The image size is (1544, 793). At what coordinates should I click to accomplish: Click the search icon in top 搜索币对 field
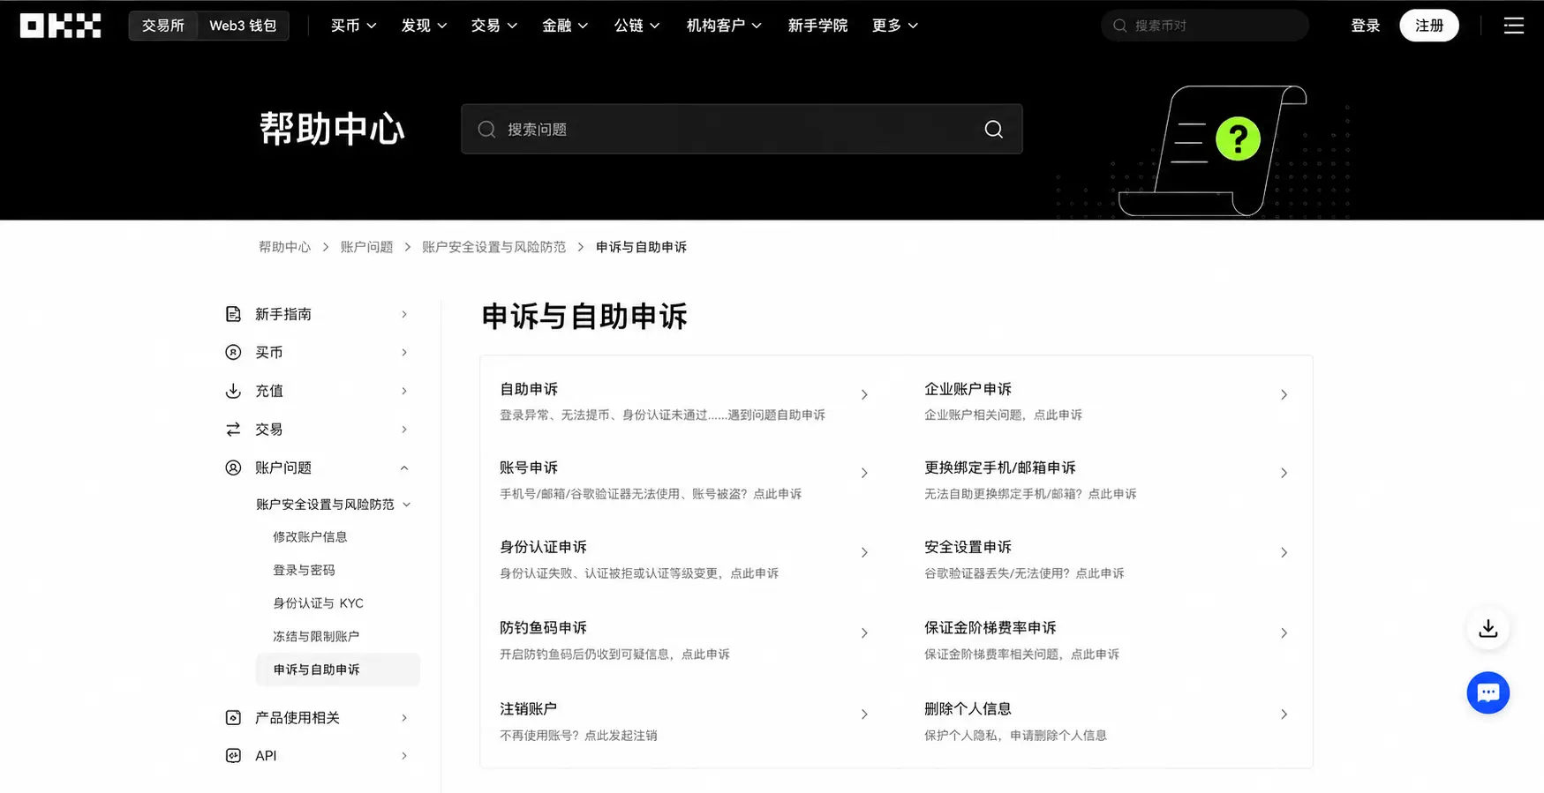(x=1119, y=26)
